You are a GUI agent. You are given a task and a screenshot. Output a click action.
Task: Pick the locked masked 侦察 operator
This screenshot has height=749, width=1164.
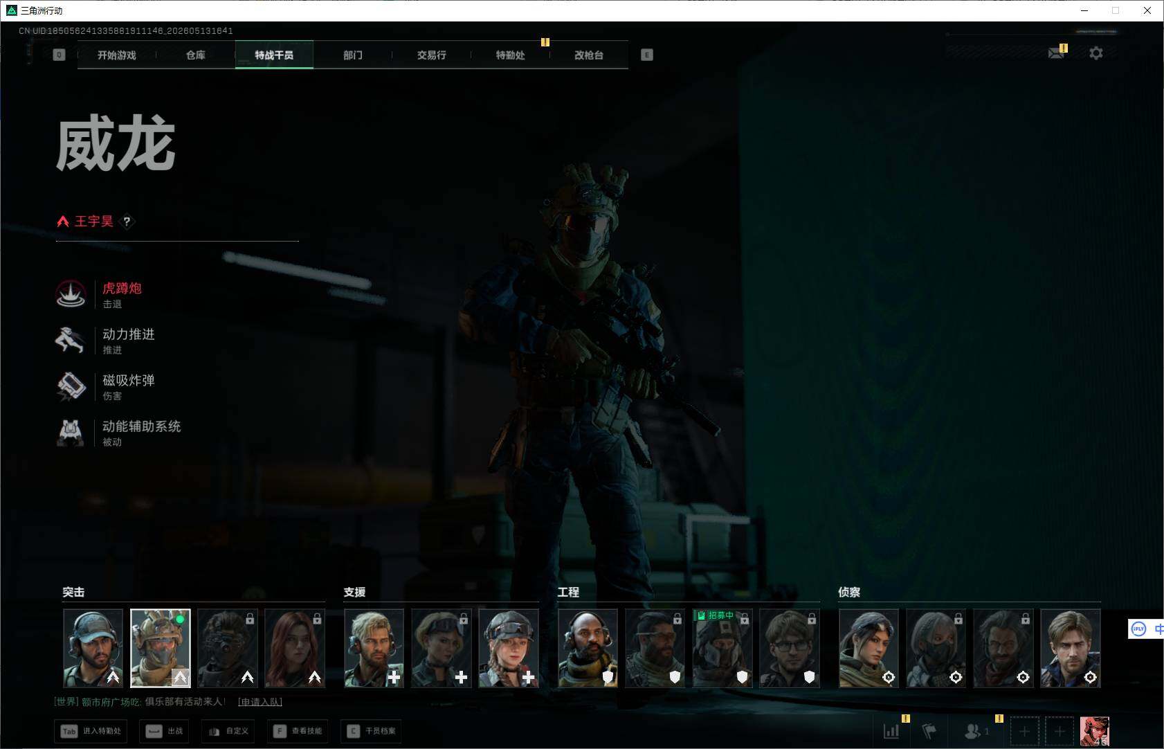coord(936,648)
